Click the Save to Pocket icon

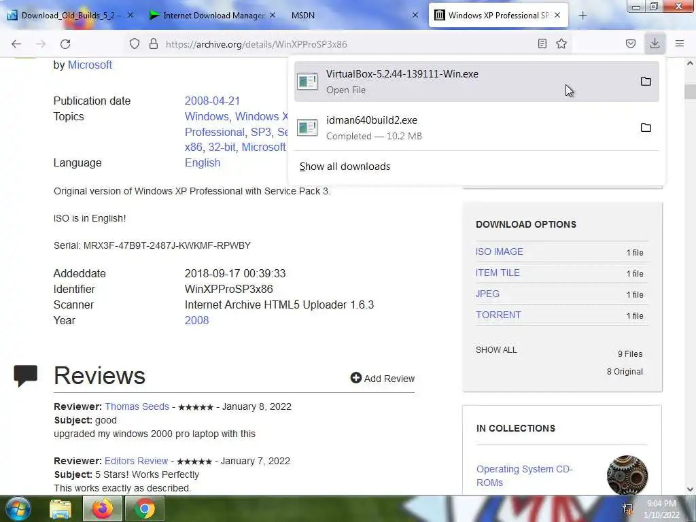click(x=631, y=43)
